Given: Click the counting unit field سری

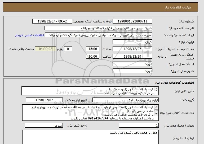Looking at the screenshot, I should tap(44, 126).
